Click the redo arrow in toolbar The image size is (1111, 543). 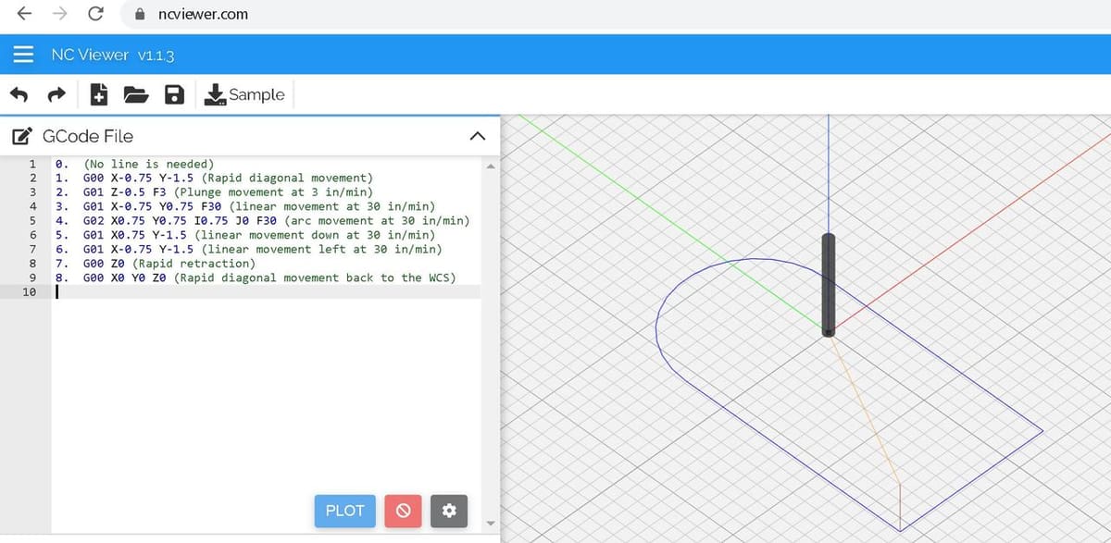(57, 94)
